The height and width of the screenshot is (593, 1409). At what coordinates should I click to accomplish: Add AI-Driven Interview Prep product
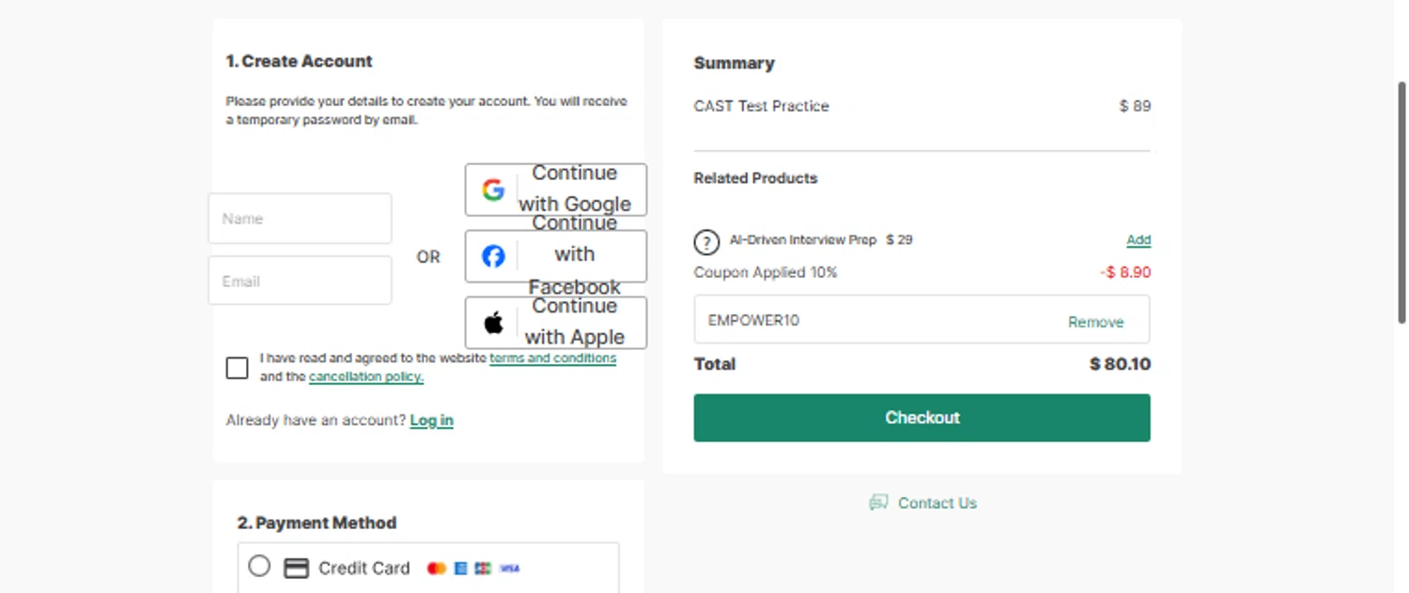(1138, 240)
